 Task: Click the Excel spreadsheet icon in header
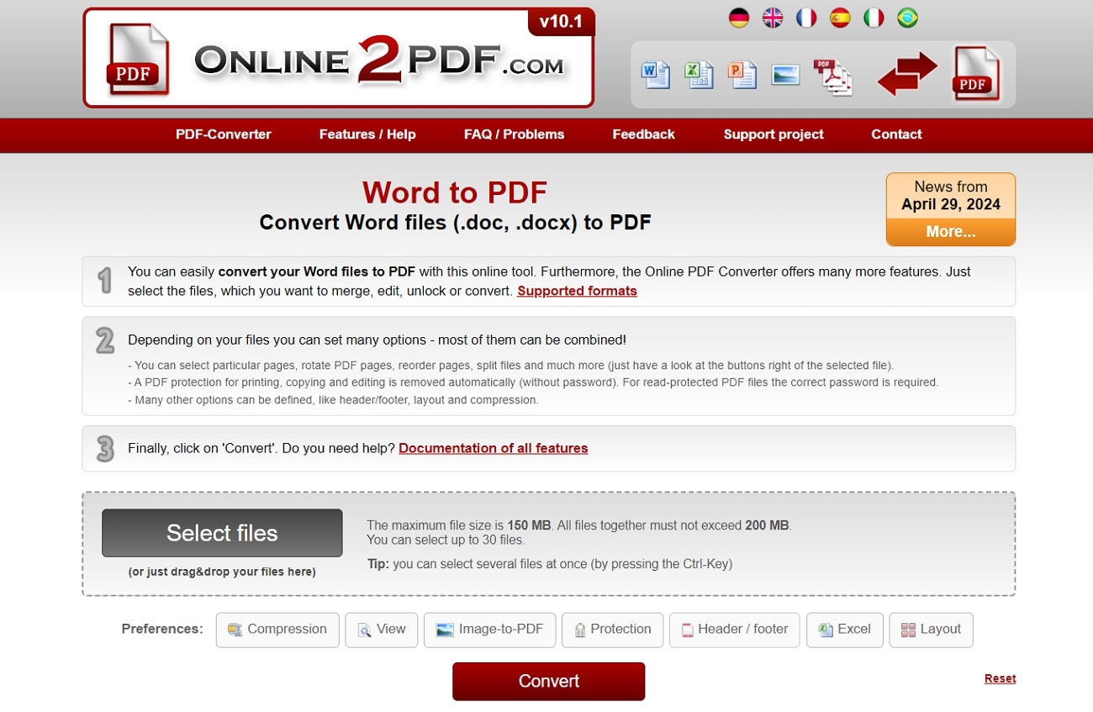[700, 75]
